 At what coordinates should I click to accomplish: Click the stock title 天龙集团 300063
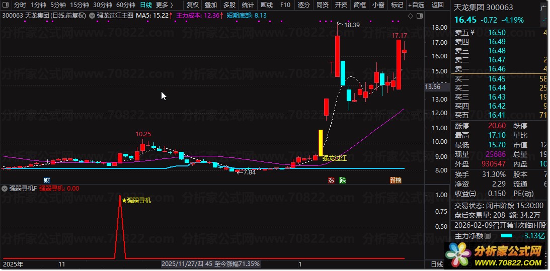tap(484, 7)
